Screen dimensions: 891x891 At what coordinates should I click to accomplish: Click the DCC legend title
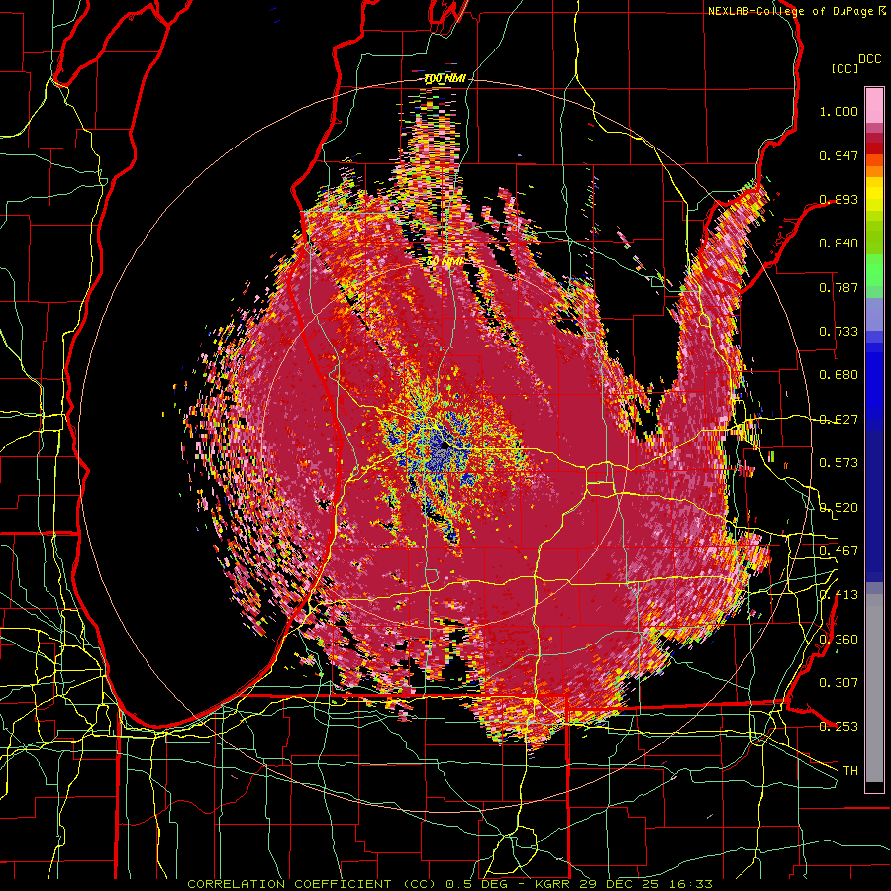869,59
